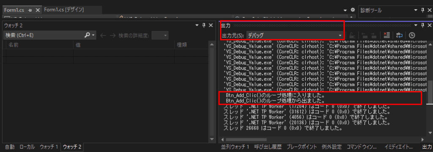Close the 診断ツール panel
433x152 pixels.
click(x=429, y=10)
